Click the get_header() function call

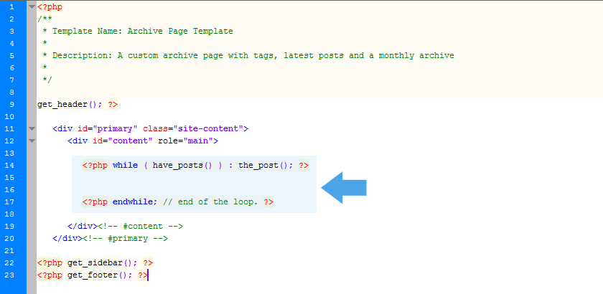pyautogui.click(x=69, y=105)
